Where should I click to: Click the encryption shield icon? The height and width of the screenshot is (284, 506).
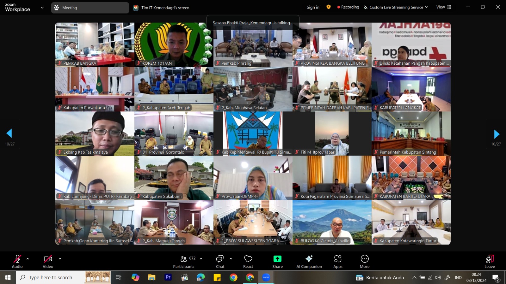pos(329,7)
